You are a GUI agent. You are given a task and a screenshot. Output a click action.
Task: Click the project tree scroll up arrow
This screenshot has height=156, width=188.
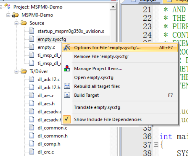click(113, 7)
